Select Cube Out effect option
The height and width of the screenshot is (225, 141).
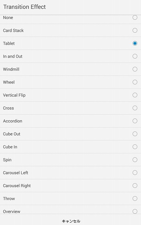[x=70, y=134]
